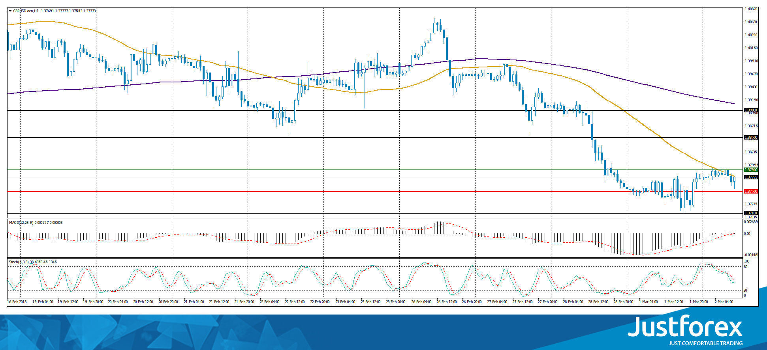
Task: Click the 19 Feb 12:00 time label
Action: click(x=68, y=302)
